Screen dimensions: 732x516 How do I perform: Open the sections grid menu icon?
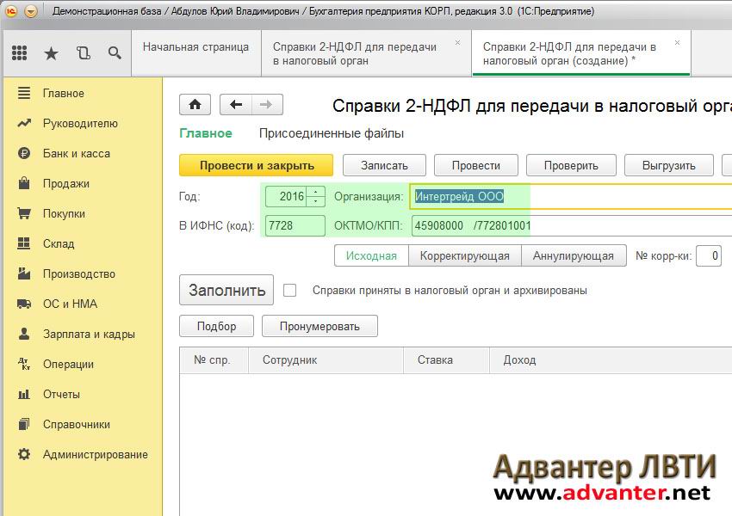click(x=19, y=52)
